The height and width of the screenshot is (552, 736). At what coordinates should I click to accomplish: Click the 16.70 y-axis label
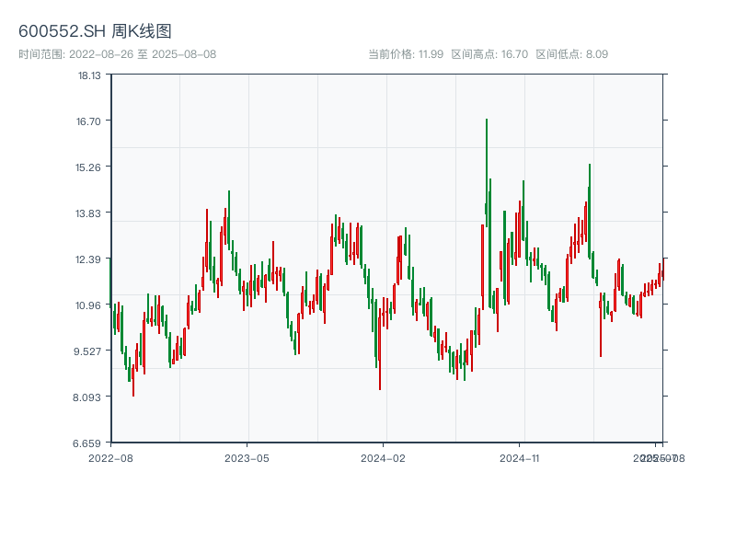click(x=88, y=121)
